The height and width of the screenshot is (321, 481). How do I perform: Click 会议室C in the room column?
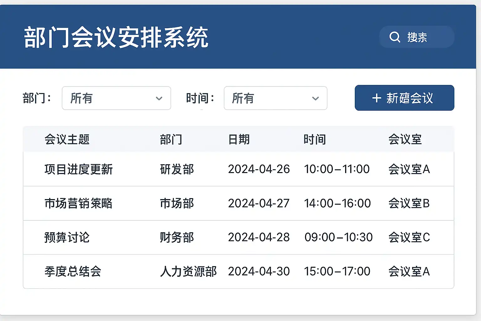[409, 237]
